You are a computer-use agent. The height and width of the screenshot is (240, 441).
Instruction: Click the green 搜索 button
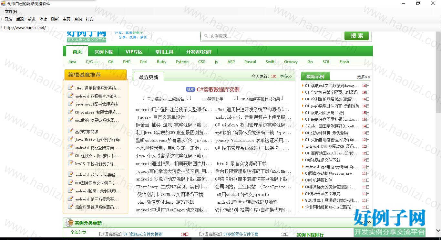[356, 36]
